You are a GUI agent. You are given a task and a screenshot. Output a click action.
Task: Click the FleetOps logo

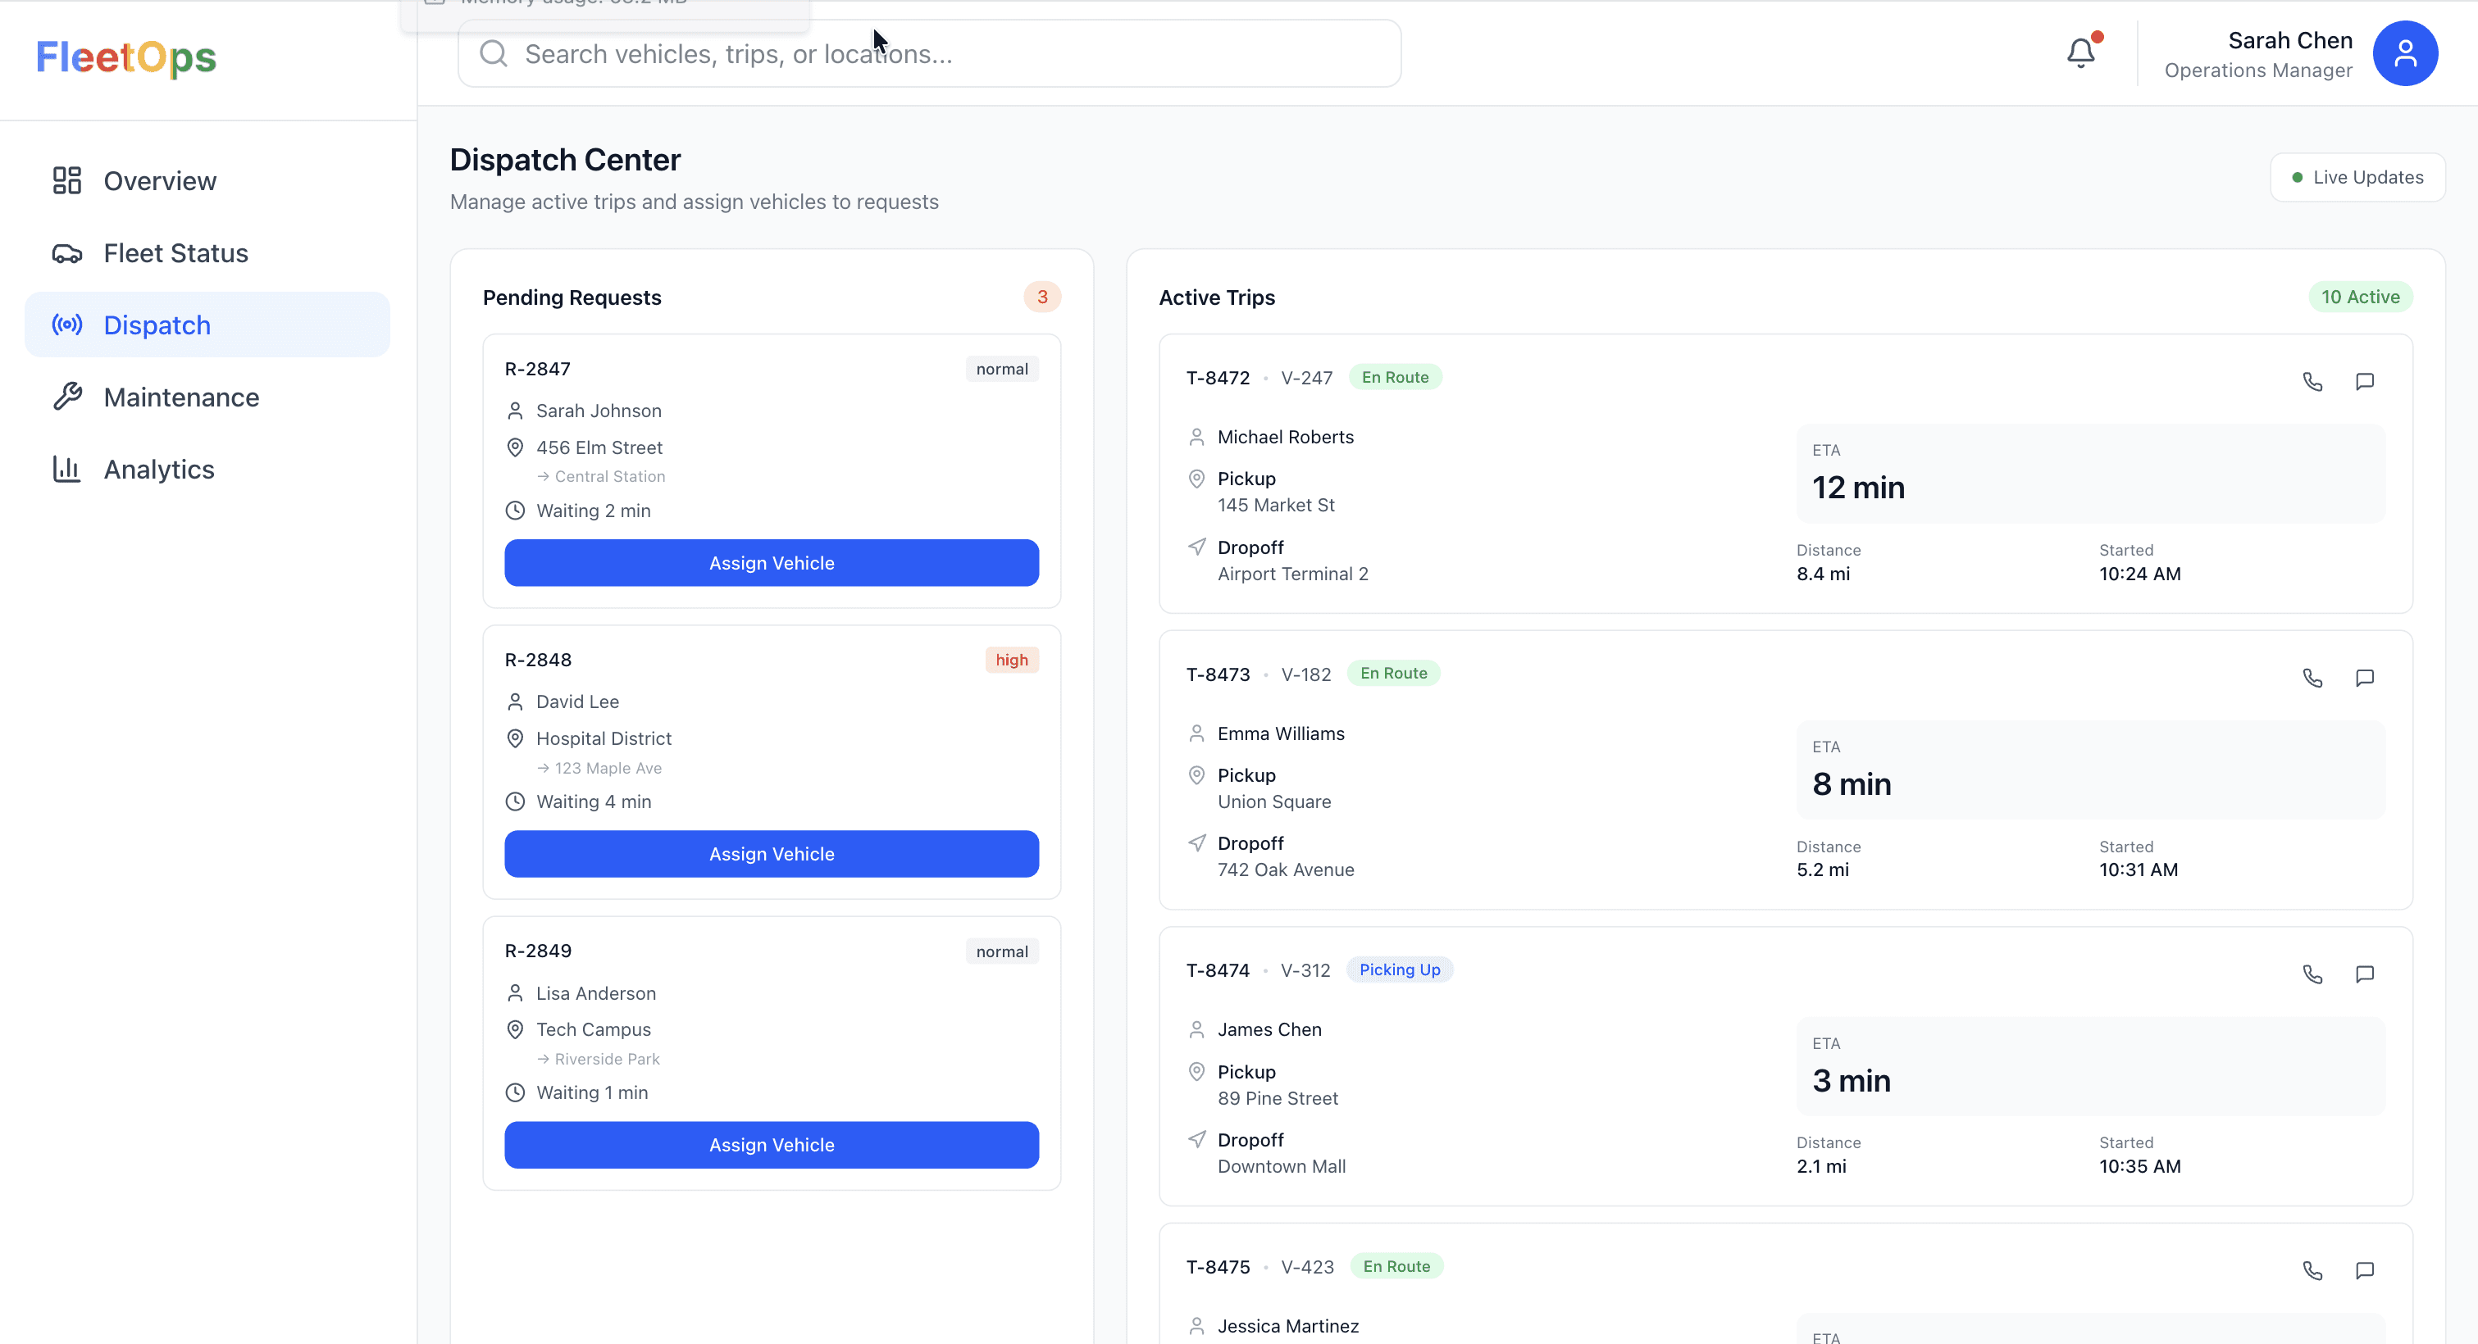[x=126, y=57]
